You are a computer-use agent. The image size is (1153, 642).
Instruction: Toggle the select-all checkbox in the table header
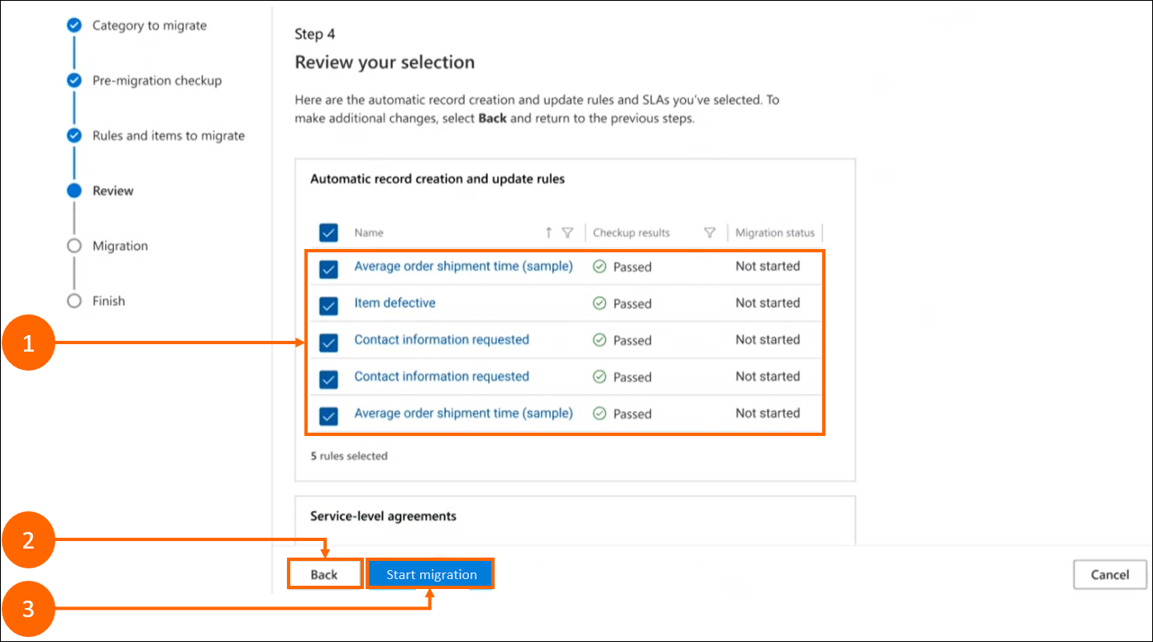click(x=328, y=232)
